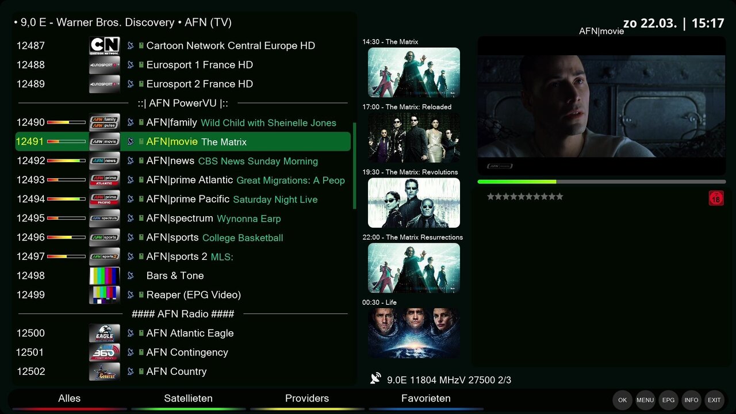Click the "College Basketball" program text

coord(243,238)
